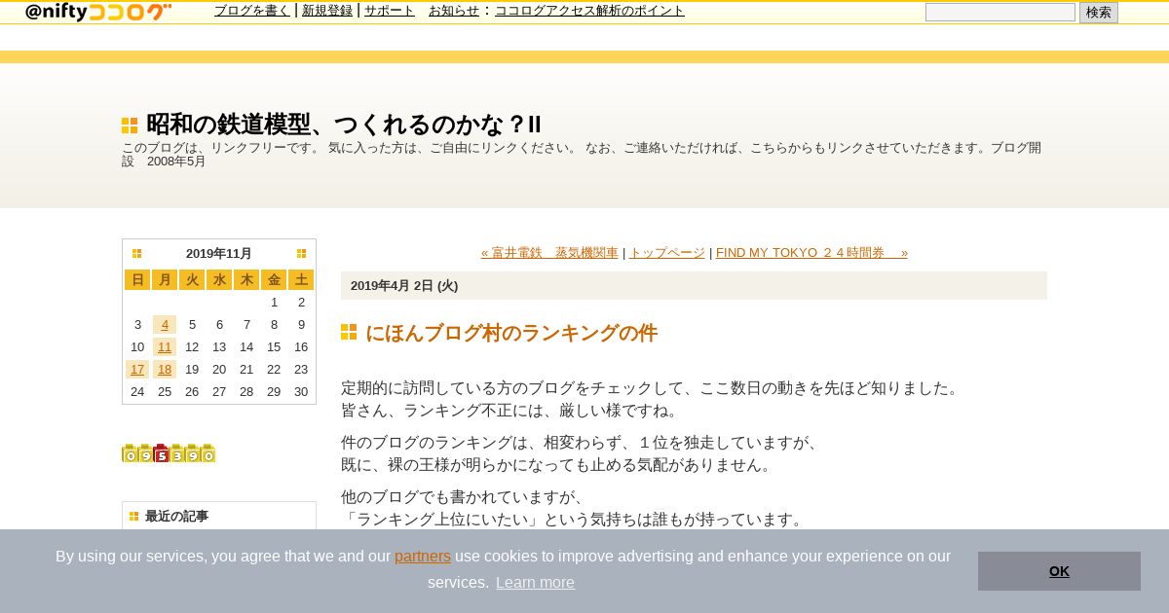The height and width of the screenshot is (613, 1169).
Task: Click the 検索 search button
Action: click(1099, 13)
